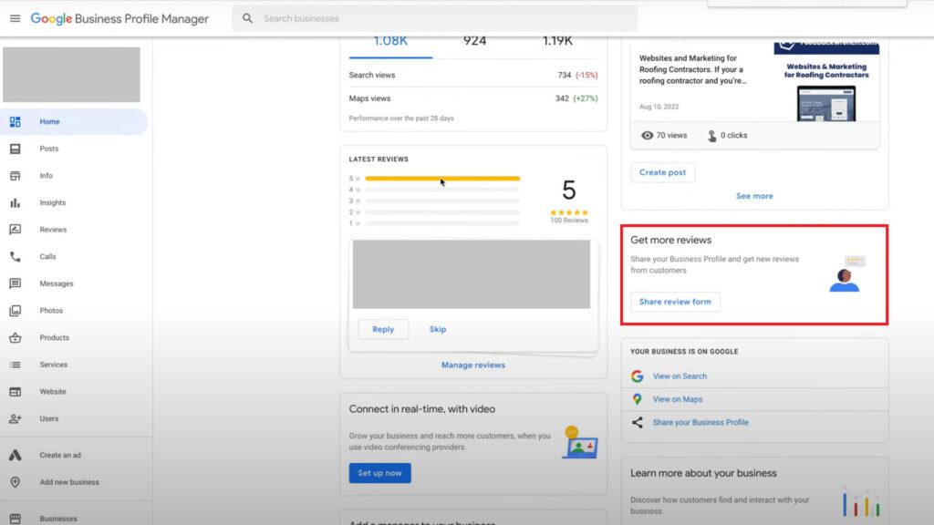Click the Users add-person icon
This screenshot has height=525, width=934.
pos(15,418)
